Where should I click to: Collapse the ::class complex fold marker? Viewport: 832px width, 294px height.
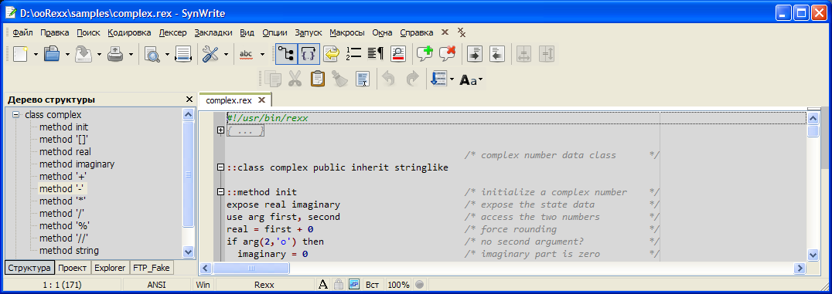pos(220,167)
